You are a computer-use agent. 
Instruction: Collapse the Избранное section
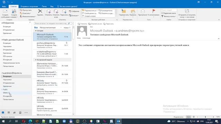[2, 23]
